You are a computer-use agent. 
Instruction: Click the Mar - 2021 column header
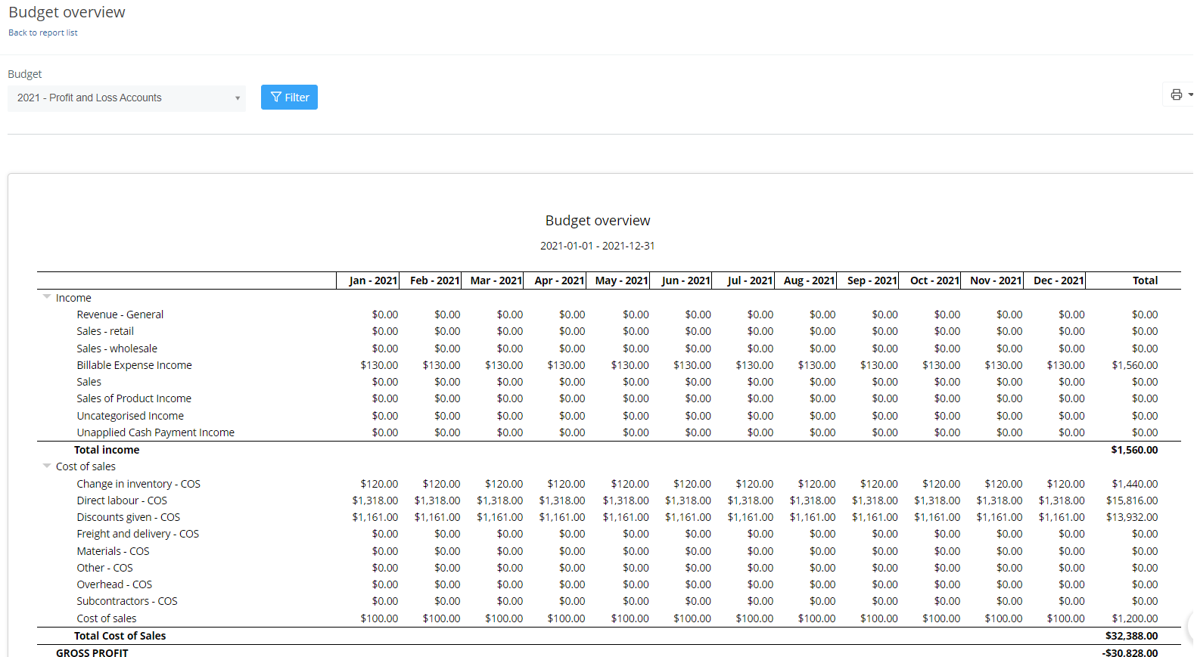pyautogui.click(x=493, y=280)
